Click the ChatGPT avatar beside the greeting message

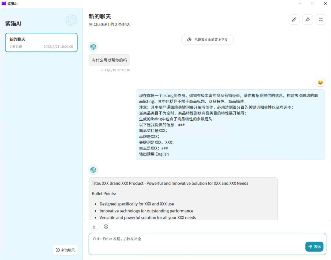click(x=93, y=47)
